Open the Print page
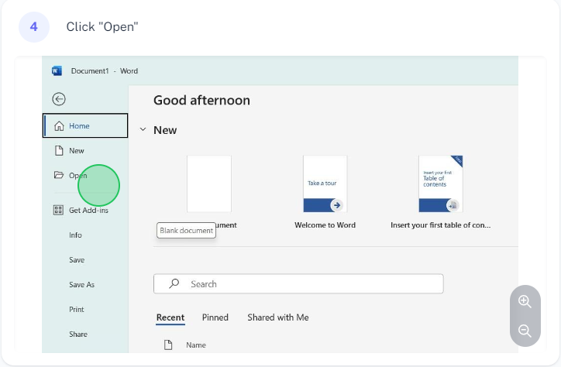The width and height of the screenshot is (561, 367). (85, 309)
